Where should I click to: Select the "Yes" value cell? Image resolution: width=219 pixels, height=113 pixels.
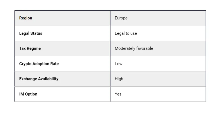tap(118, 94)
